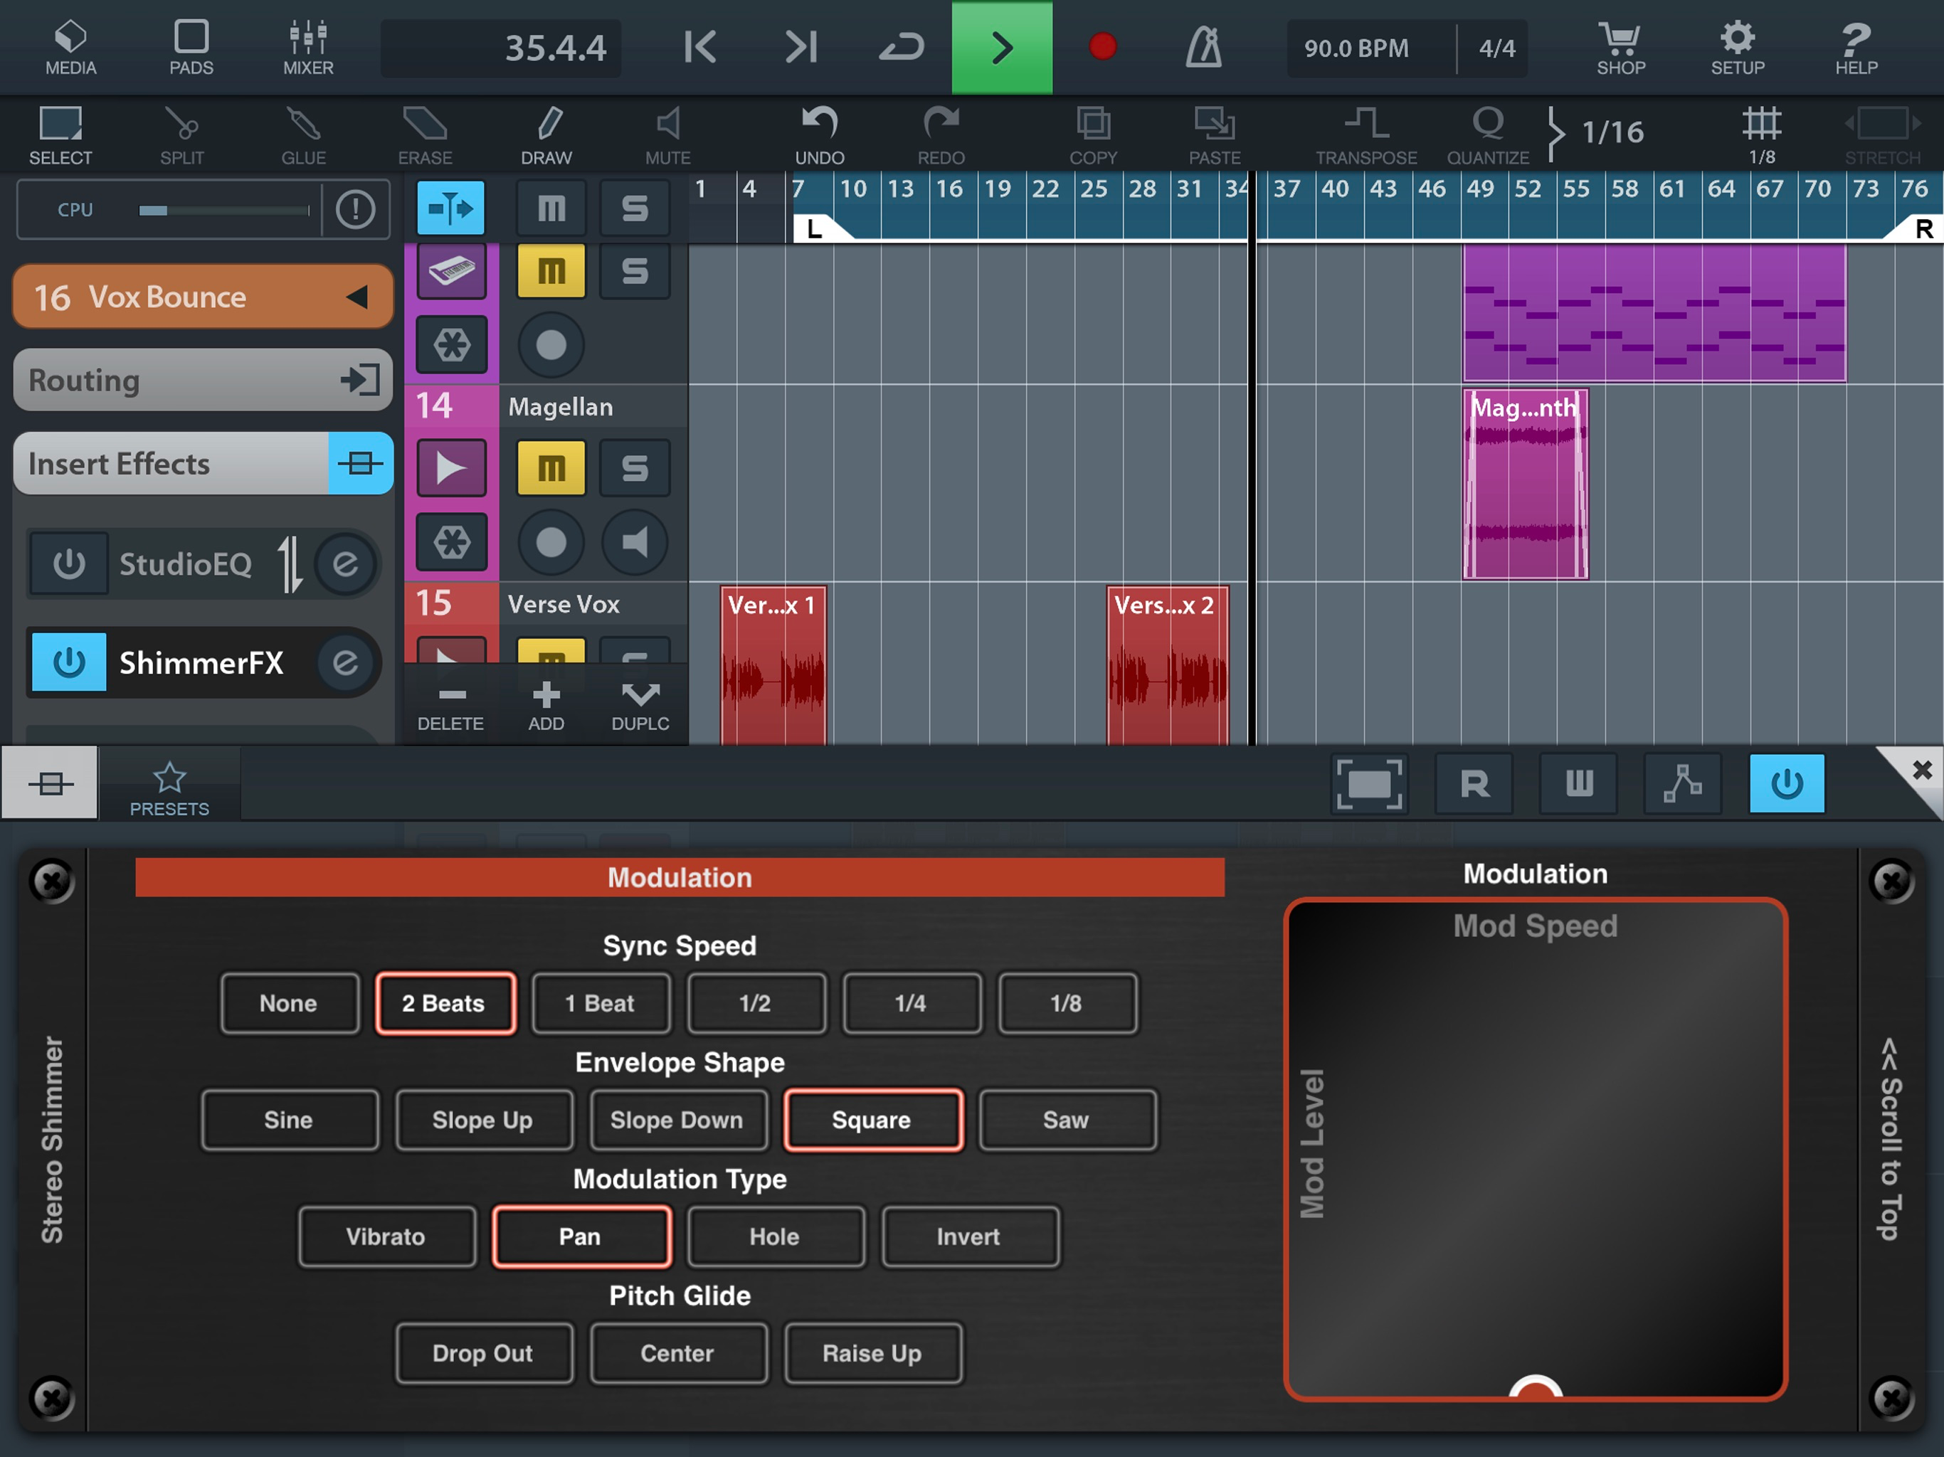Activate the Glue tool

tap(303, 134)
